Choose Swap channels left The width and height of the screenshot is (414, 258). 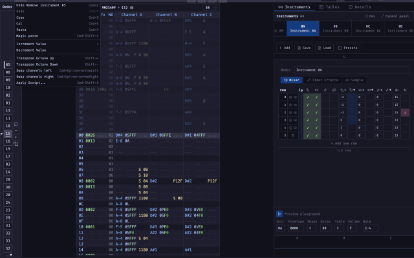click(58, 70)
